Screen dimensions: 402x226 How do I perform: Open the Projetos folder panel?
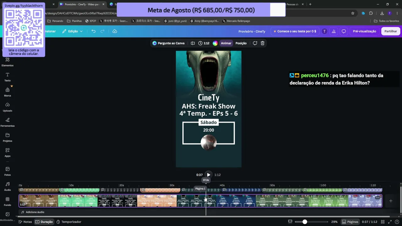point(8,137)
